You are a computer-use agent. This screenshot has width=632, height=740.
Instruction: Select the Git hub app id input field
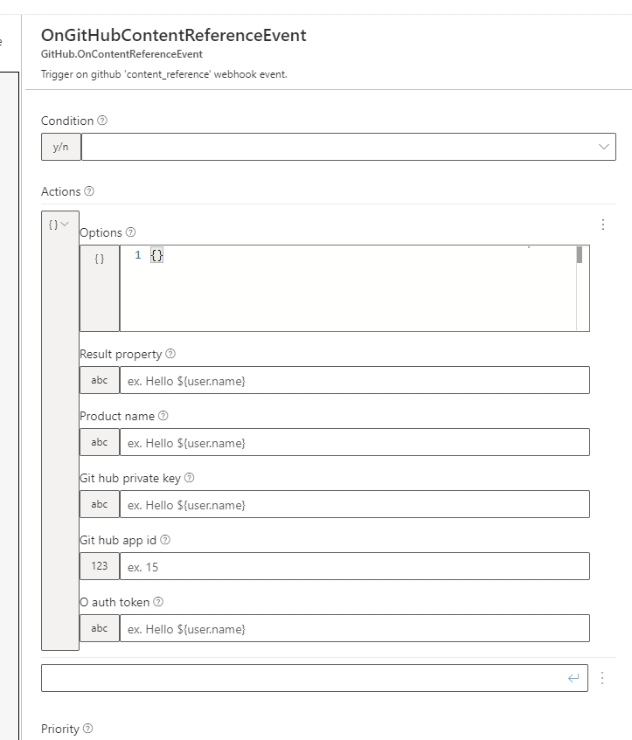tap(350, 566)
